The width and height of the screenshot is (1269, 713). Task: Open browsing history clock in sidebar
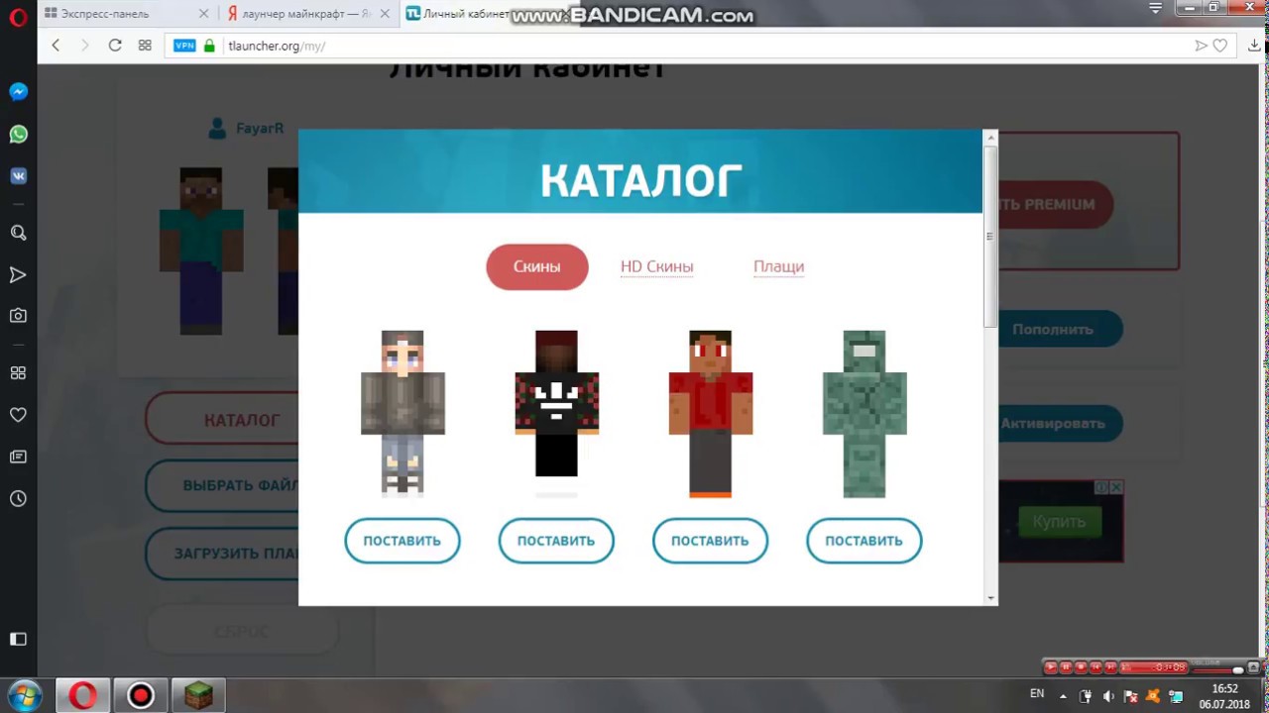tap(18, 498)
